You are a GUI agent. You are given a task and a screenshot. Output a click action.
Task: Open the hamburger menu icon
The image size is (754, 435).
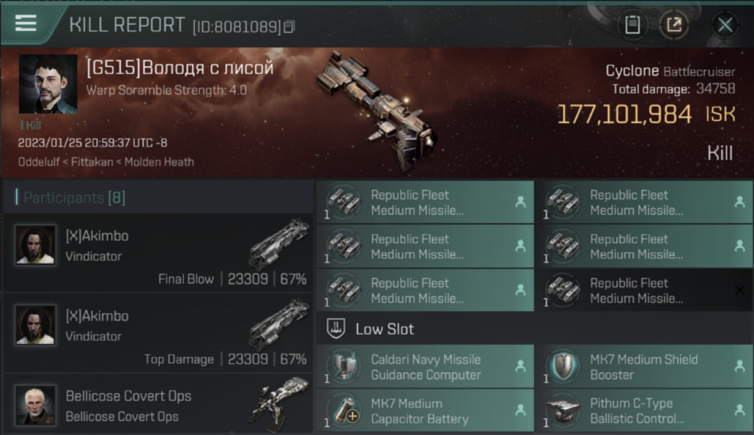point(26,23)
